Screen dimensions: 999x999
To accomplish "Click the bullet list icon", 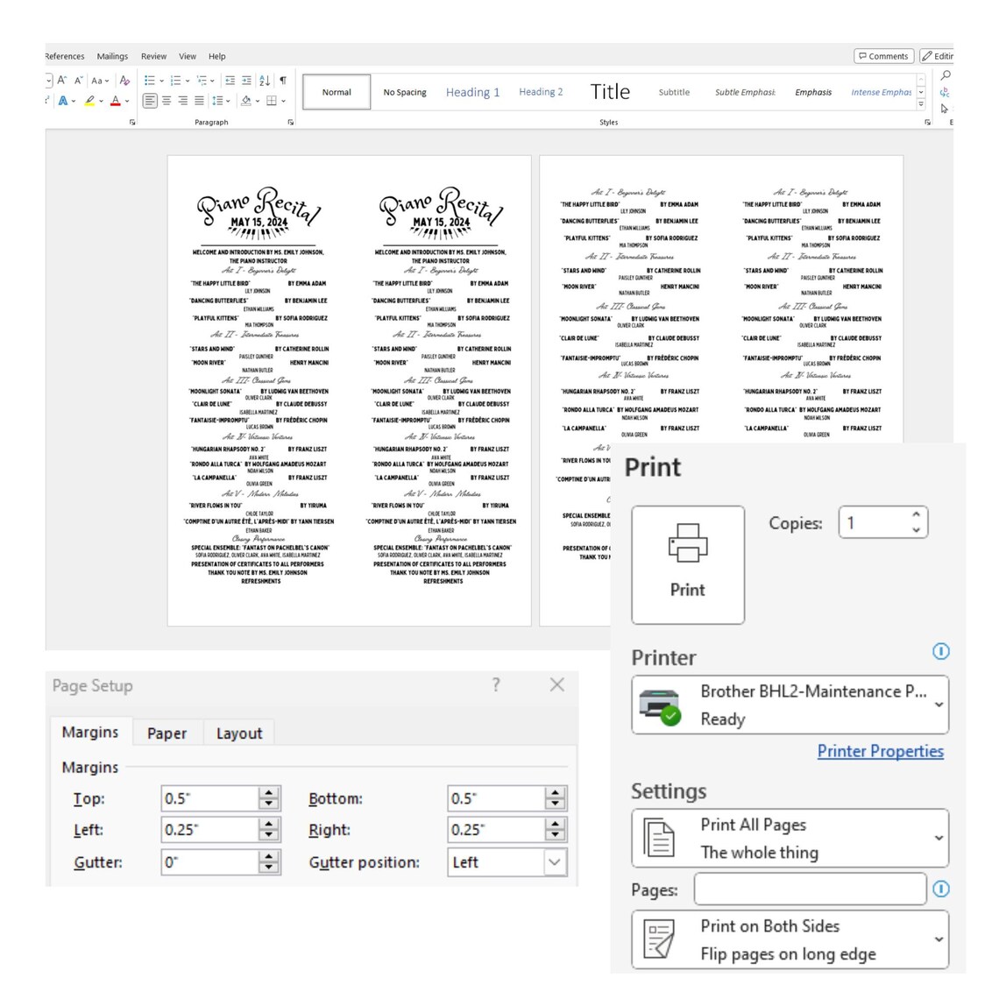I will (149, 81).
